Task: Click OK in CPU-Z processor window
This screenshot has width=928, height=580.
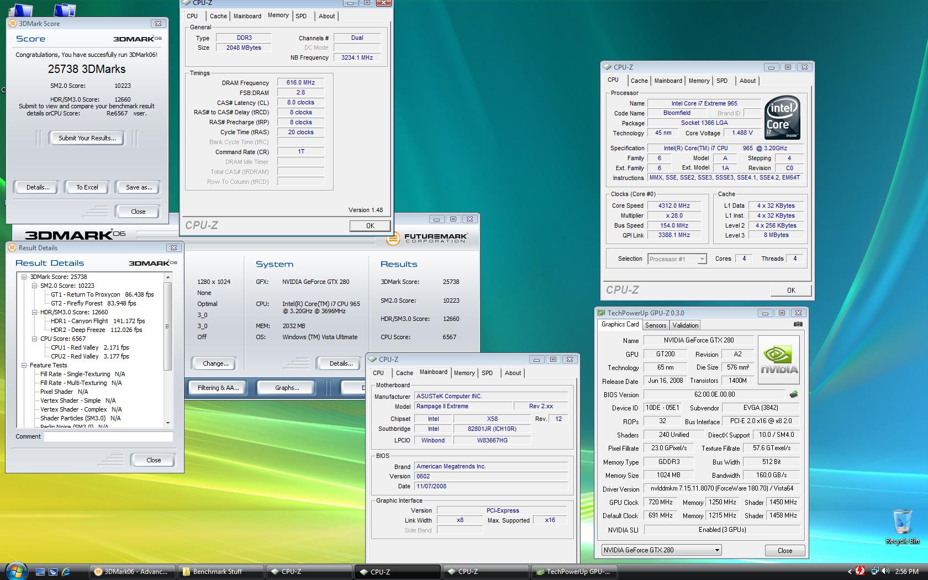Action: tap(791, 291)
